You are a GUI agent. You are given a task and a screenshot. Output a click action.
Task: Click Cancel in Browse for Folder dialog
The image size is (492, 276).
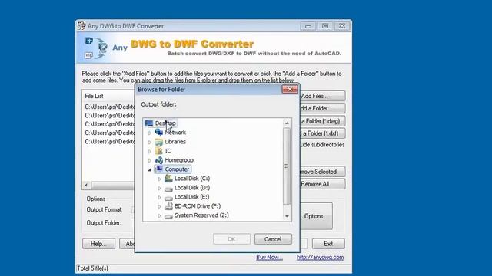click(x=273, y=239)
